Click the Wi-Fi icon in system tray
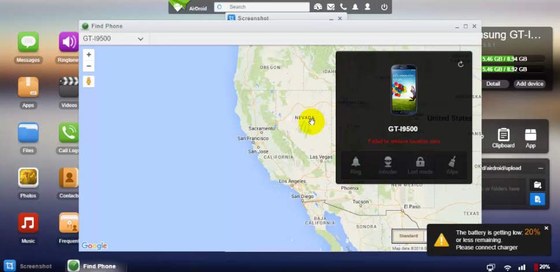Screen dimensions: 560x272 pos(507,267)
